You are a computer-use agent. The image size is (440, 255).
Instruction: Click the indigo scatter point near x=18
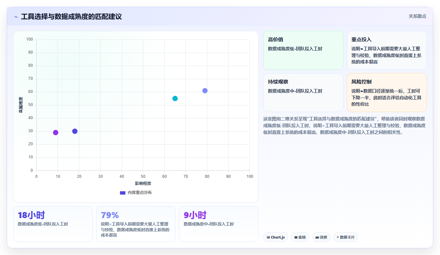[75, 131]
